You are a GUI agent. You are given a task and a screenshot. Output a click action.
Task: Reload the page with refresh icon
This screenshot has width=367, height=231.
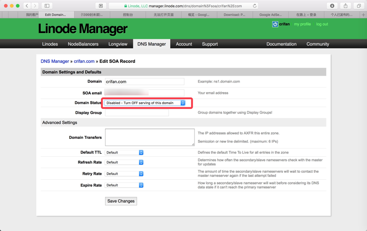[255, 6]
